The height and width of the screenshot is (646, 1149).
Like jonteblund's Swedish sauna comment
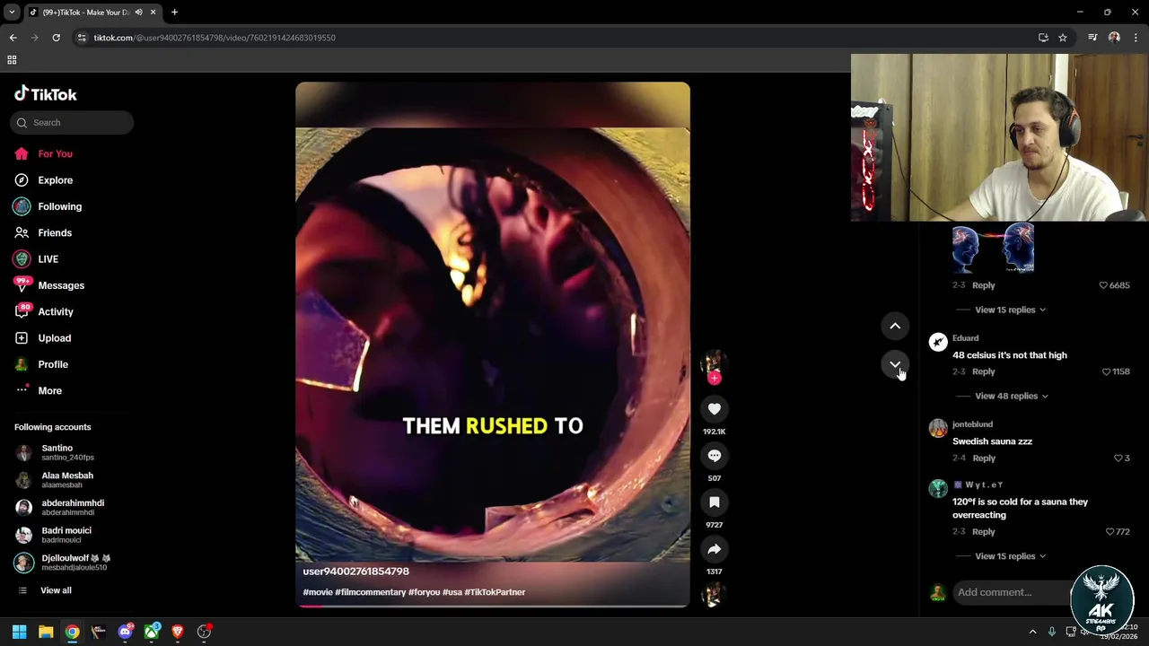pyautogui.click(x=1118, y=458)
